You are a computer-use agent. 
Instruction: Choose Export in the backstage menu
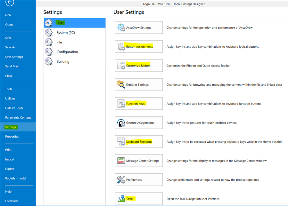pyautogui.click(x=9, y=169)
